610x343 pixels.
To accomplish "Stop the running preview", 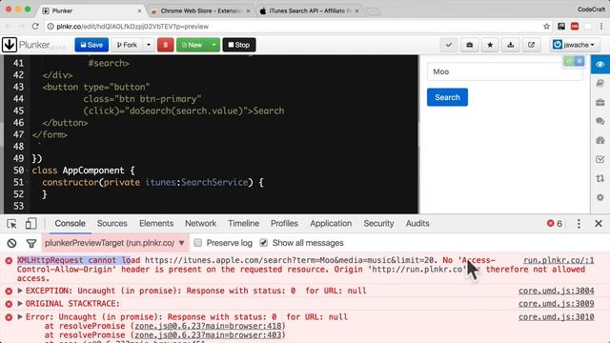I will tap(239, 45).
